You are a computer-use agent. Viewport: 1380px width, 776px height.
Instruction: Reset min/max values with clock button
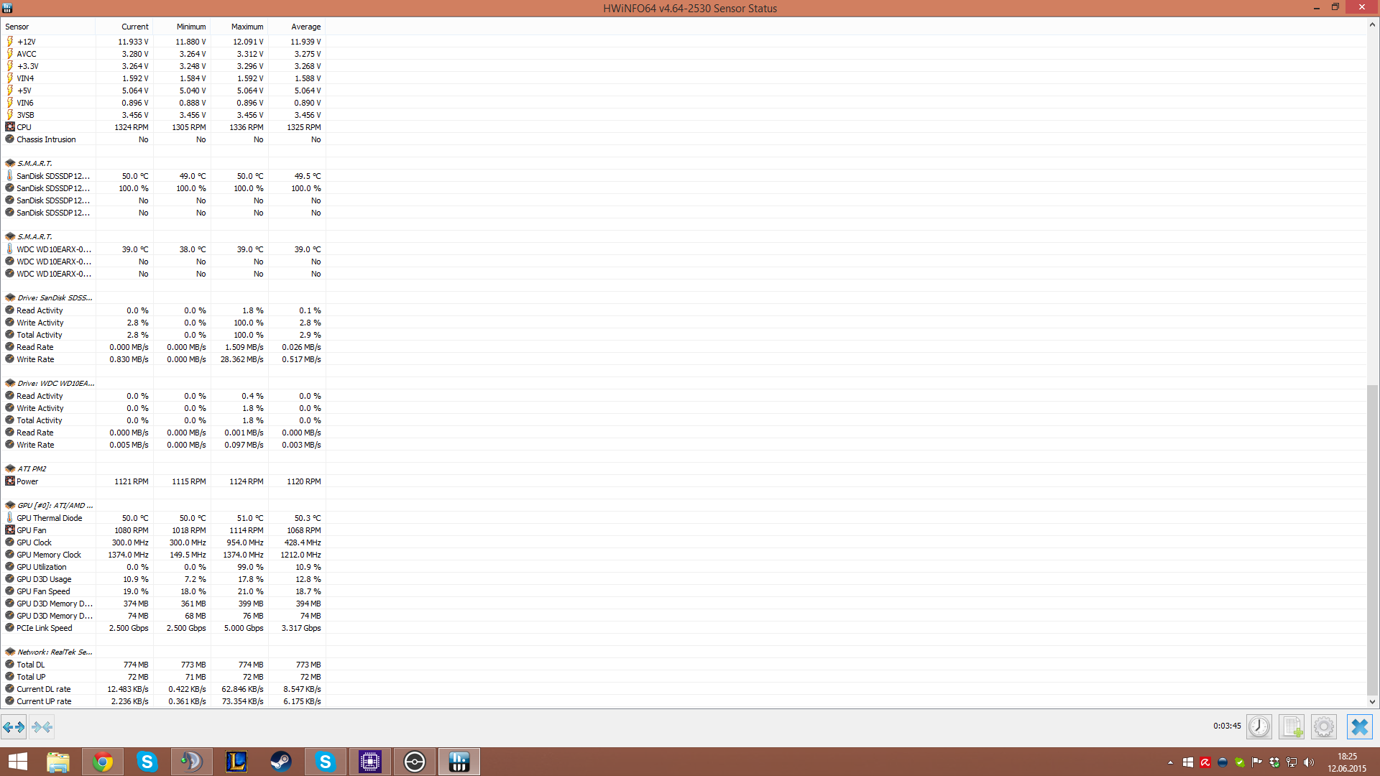click(x=1259, y=727)
